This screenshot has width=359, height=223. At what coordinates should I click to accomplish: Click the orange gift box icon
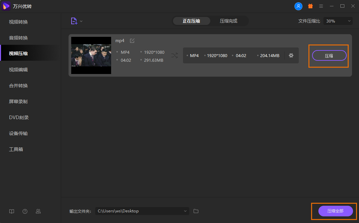pyautogui.click(x=310, y=6)
